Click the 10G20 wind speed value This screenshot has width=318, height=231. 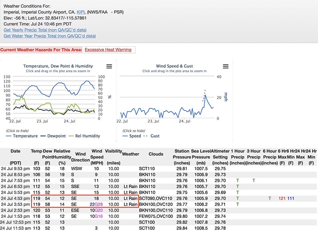coord(96,210)
